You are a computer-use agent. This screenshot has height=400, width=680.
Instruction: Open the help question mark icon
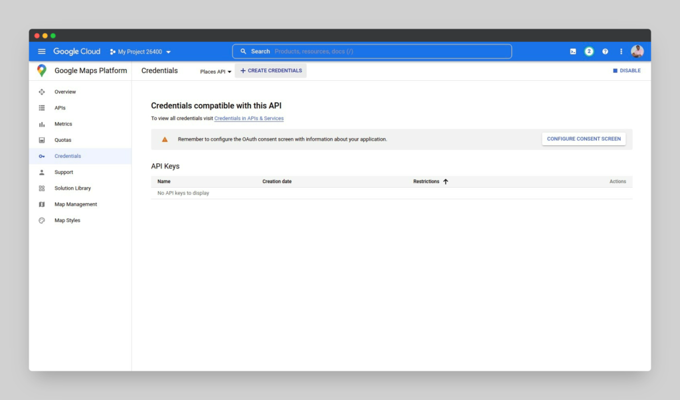tap(605, 52)
